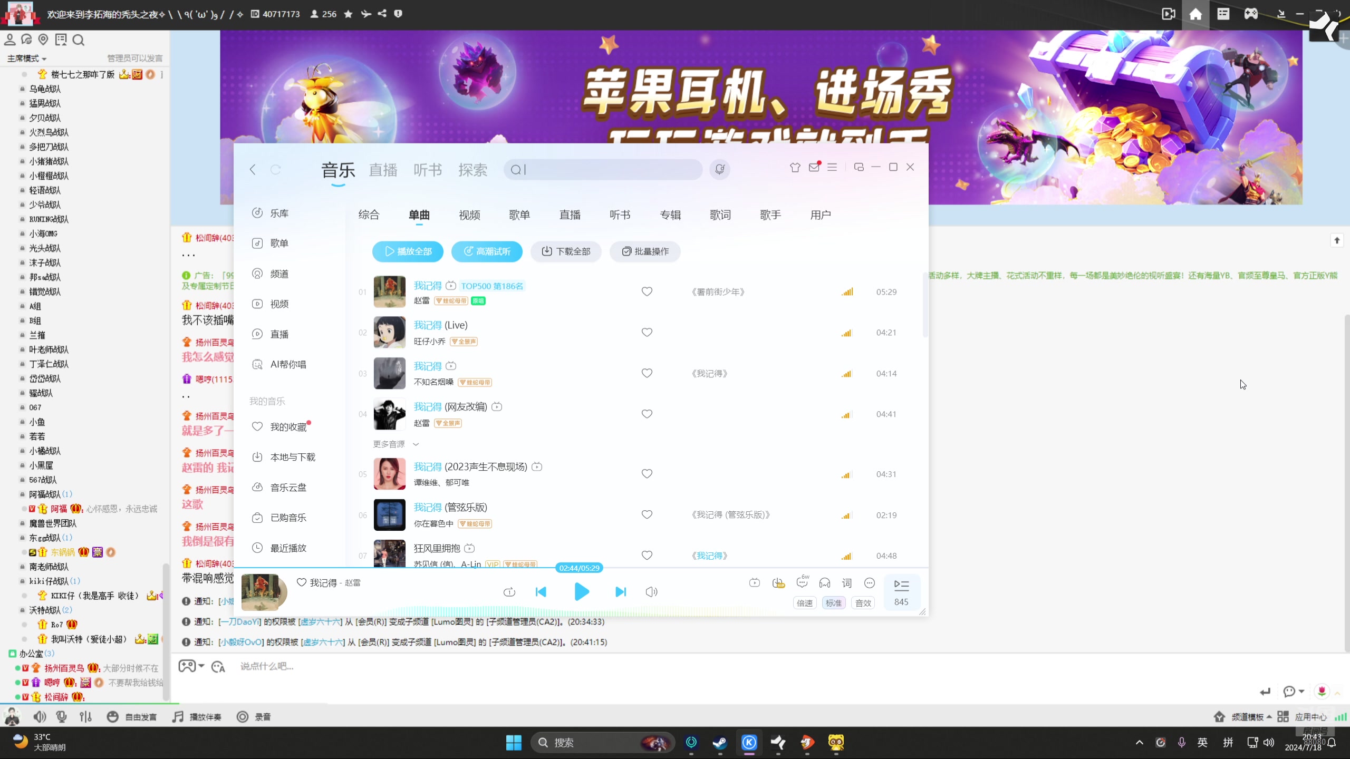Click the YY speaker volume icon

tap(40, 717)
